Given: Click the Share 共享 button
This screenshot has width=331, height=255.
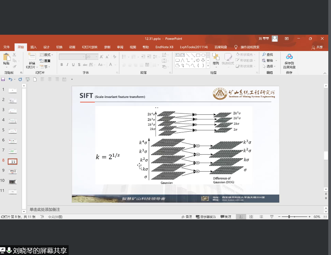Looking at the screenshot, I should (x=317, y=47).
